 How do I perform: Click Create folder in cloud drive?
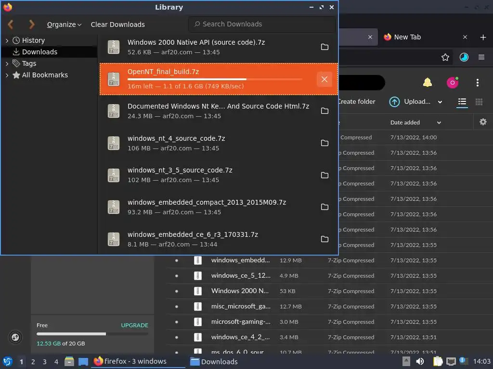point(357,102)
